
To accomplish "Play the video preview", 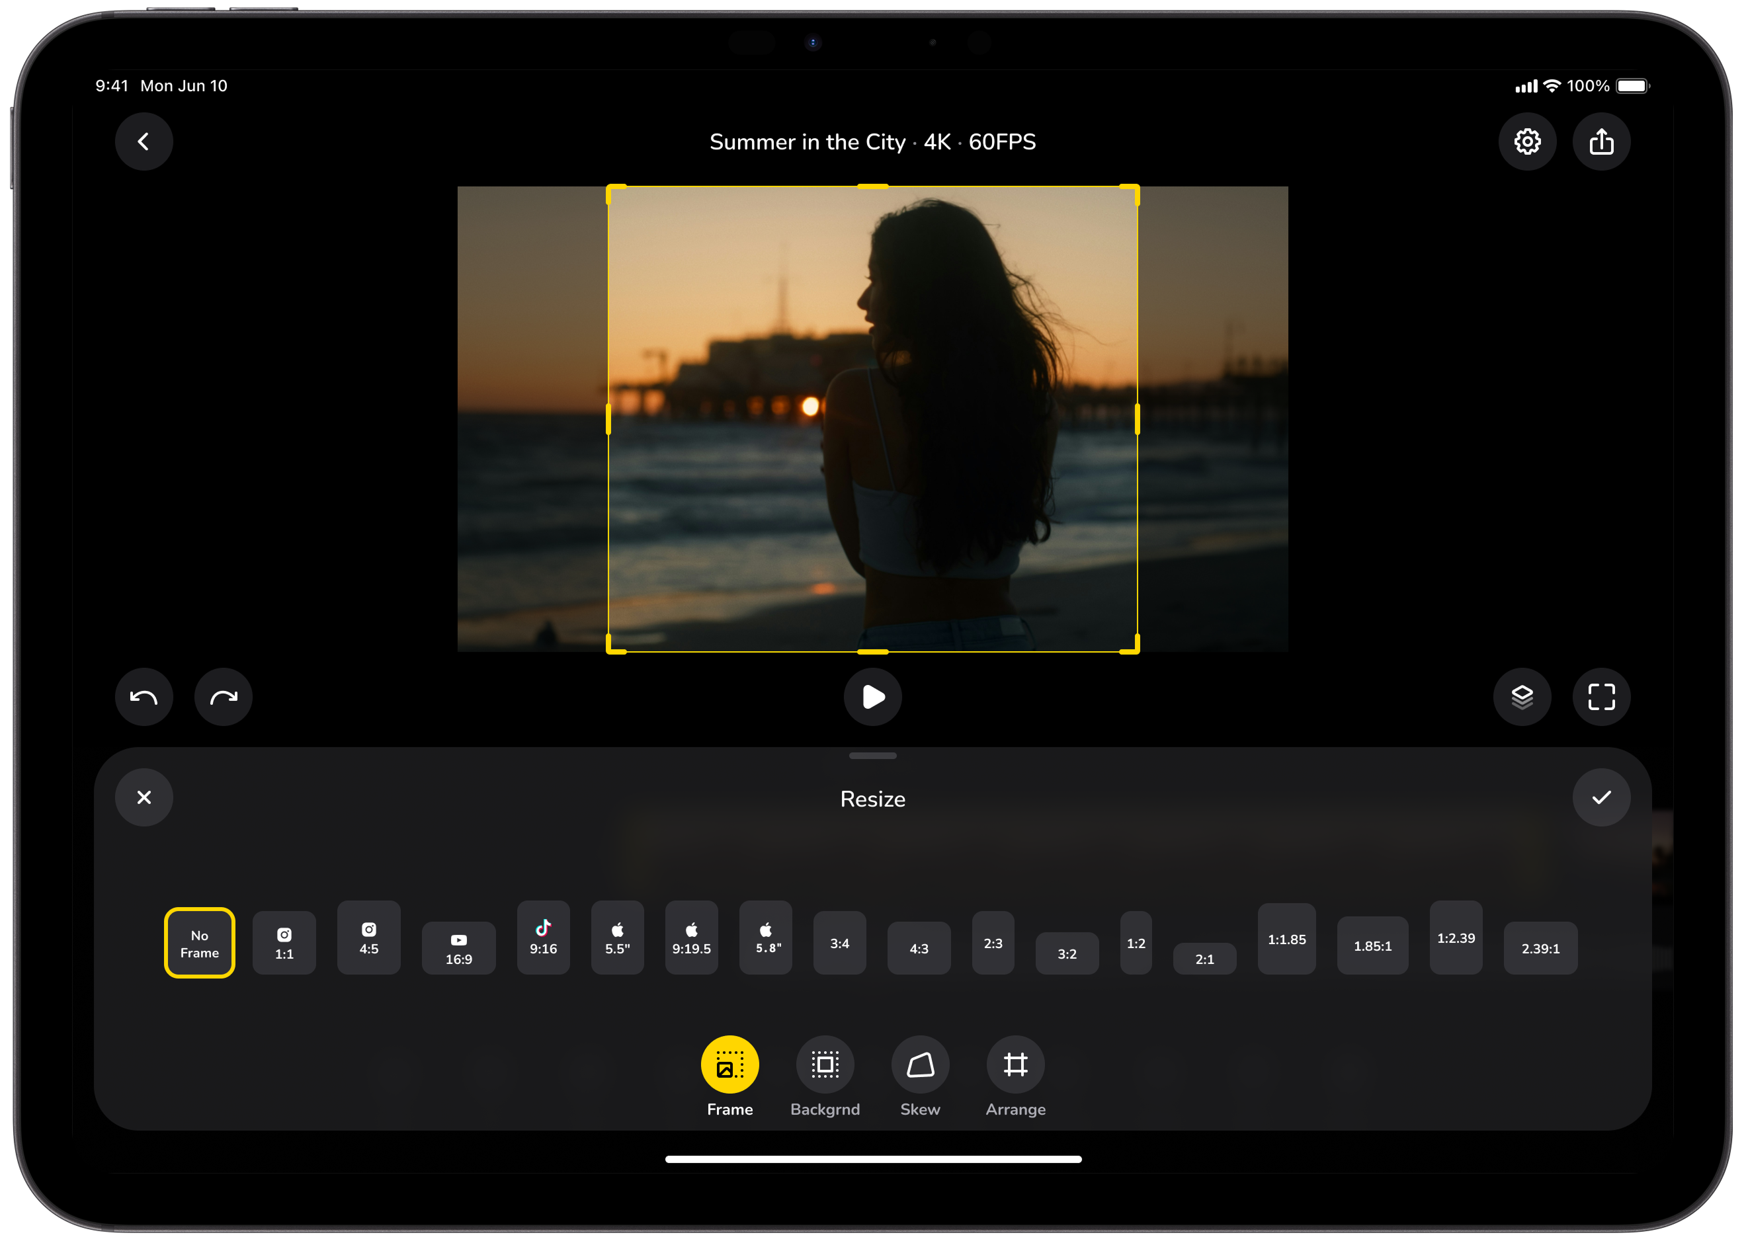I will click(872, 696).
